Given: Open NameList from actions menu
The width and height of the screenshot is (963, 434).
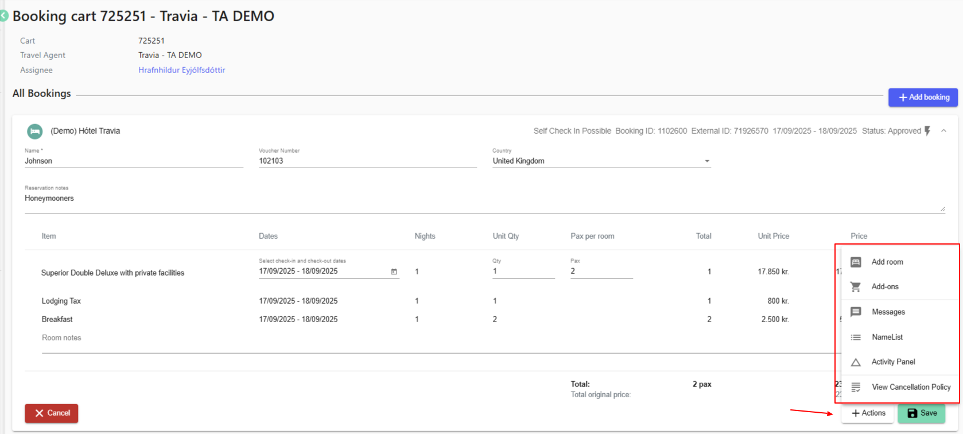Looking at the screenshot, I should click(900, 337).
